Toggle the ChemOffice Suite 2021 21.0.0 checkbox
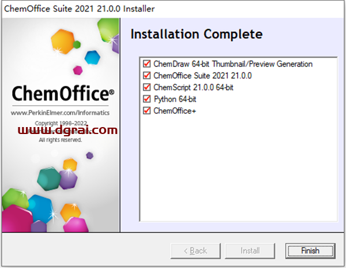The width and height of the screenshot is (346, 268). point(146,76)
